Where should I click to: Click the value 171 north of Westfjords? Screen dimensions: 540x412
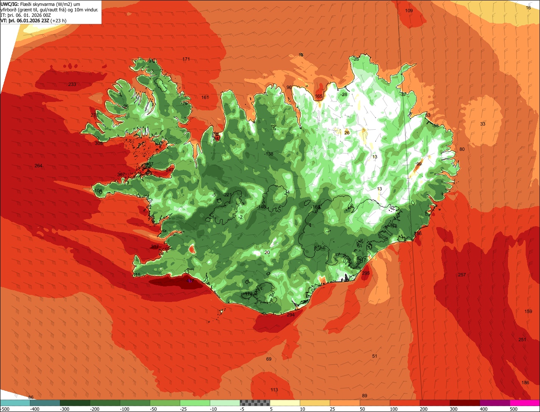(186, 59)
